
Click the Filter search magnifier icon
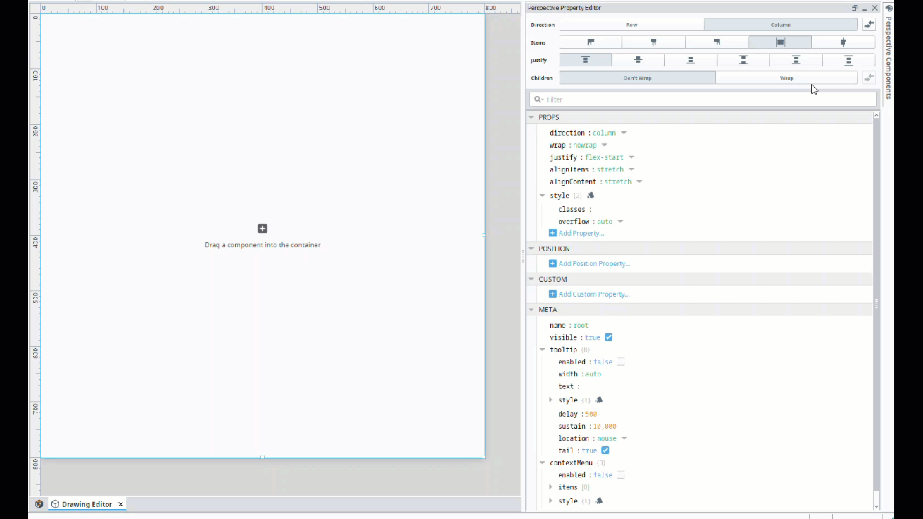tap(538, 99)
